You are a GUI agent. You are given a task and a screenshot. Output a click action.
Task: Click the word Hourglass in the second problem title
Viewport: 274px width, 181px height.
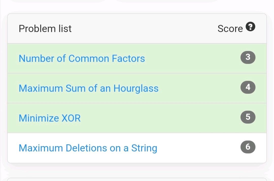pos(136,88)
